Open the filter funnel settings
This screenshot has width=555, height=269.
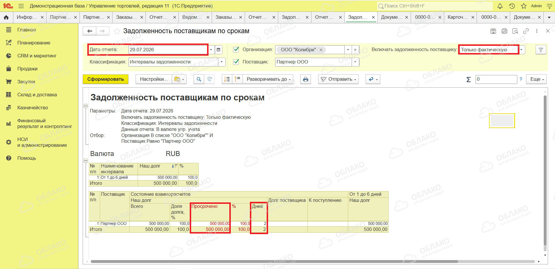[x=541, y=50]
